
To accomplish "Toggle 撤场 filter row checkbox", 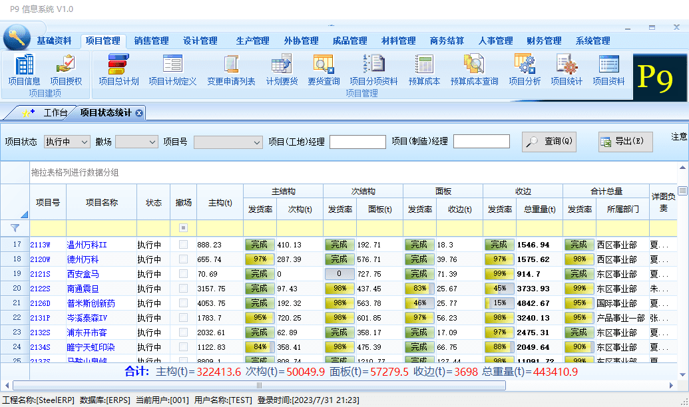I will click(x=183, y=228).
